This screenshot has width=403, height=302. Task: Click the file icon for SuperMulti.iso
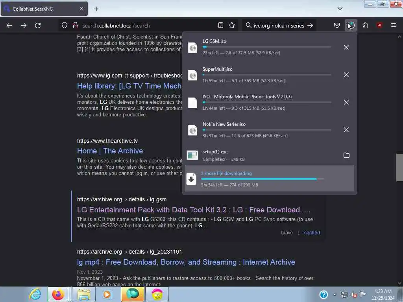(x=192, y=75)
